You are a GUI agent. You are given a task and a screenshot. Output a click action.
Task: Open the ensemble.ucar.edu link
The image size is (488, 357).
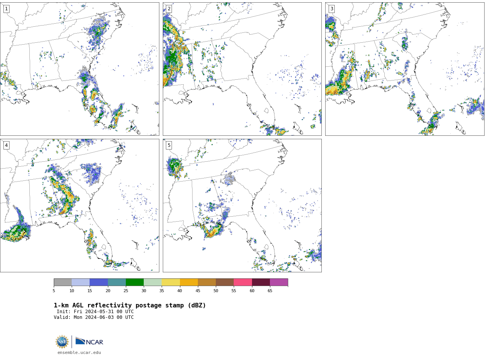(79, 353)
